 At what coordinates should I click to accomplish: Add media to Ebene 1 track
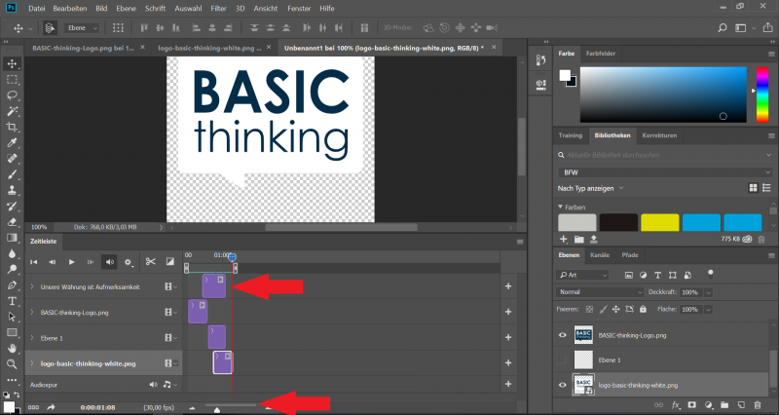(508, 337)
